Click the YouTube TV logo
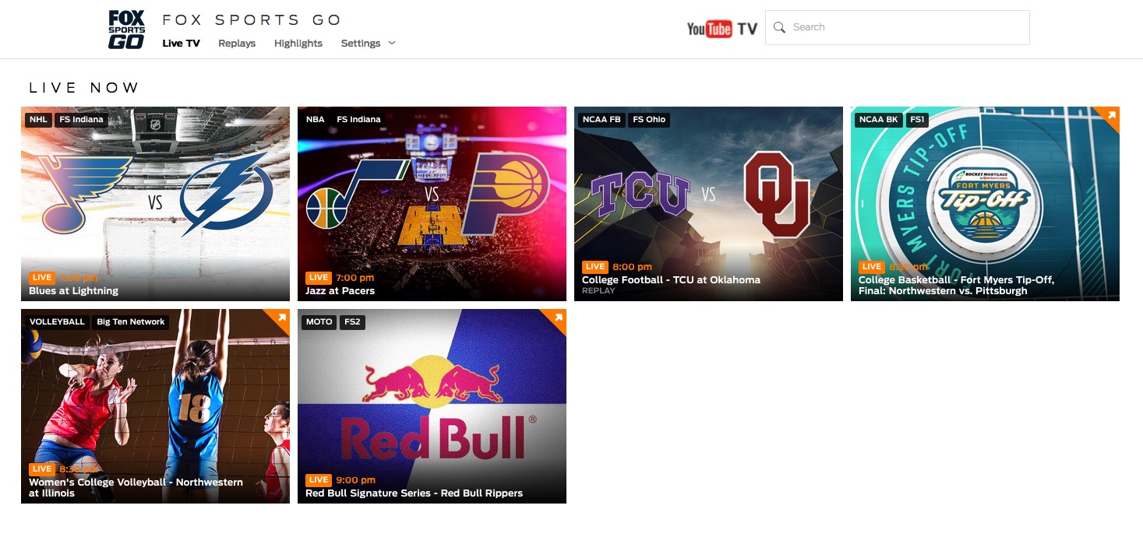 (721, 29)
